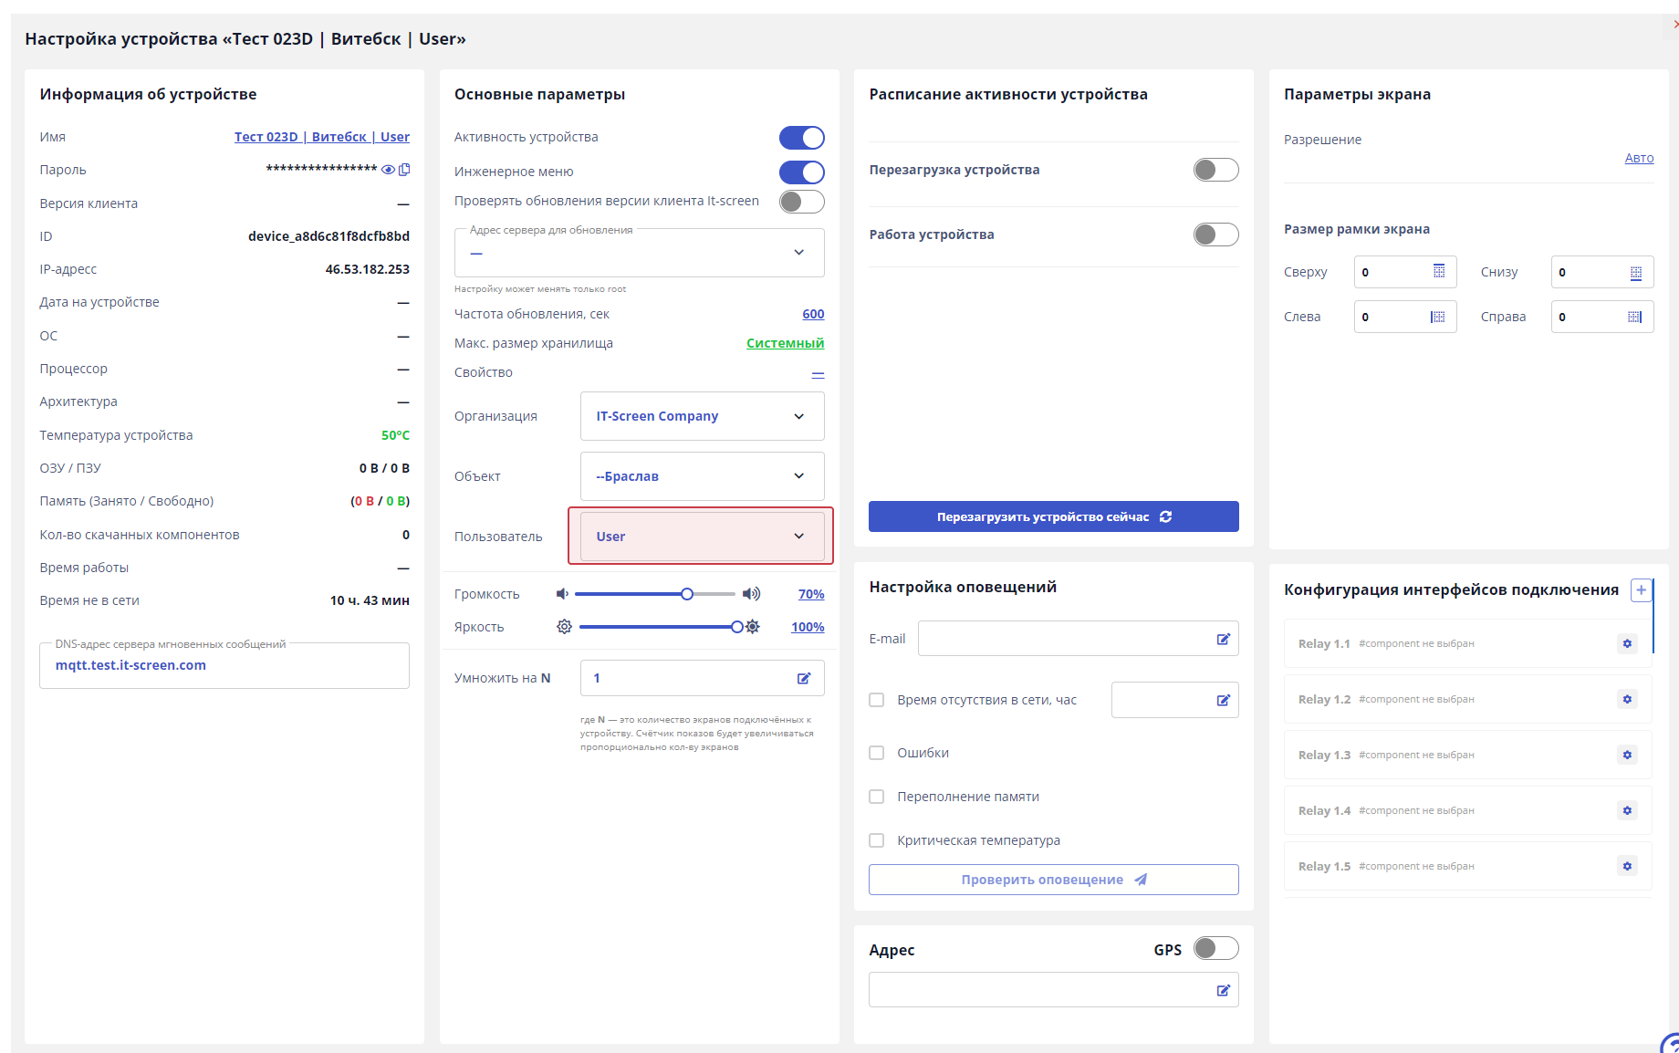The image size is (1679, 1053).
Task: Click Проверить оповещение button
Action: [x=1054, y=880]
